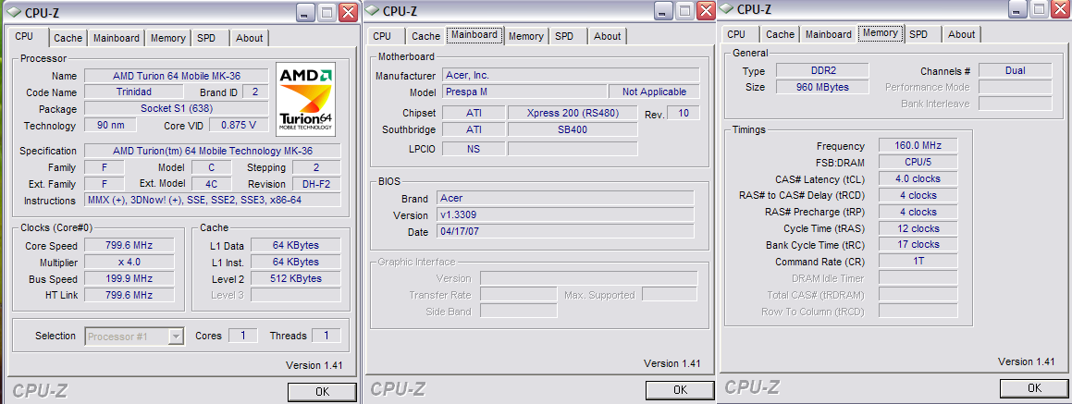Image resolution: width=1072 pixels, height=404 pixels.
Task: Click the memory Type value 'DDR2'
Action: [822, 70]
